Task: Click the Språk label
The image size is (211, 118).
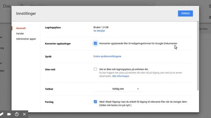Action: pyautogui.click(x=48, y=56)
